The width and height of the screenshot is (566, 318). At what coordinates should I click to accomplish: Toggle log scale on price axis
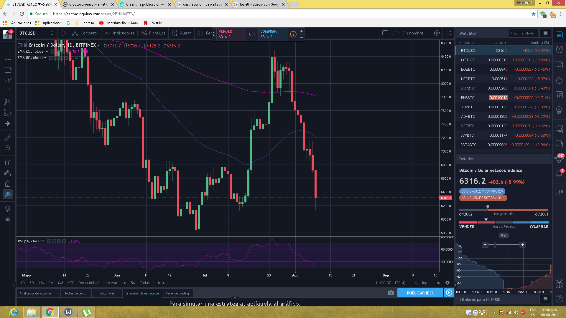424,283
